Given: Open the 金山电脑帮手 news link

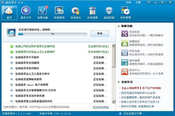Looking at the screenshot, I should click(x=141, y=88).
